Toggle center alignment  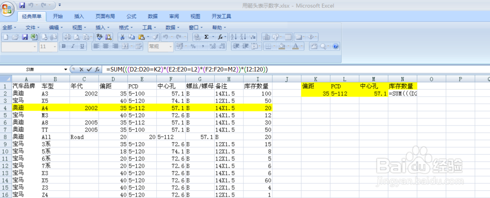tap(106, 47)
